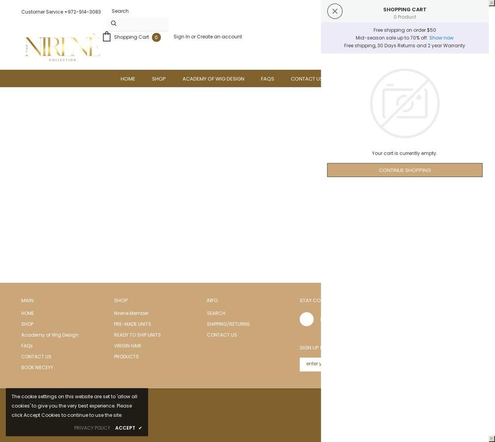Open CONTACT US in the navigation bar
Screen dimensions: 495x442
(x=306, y=78)
